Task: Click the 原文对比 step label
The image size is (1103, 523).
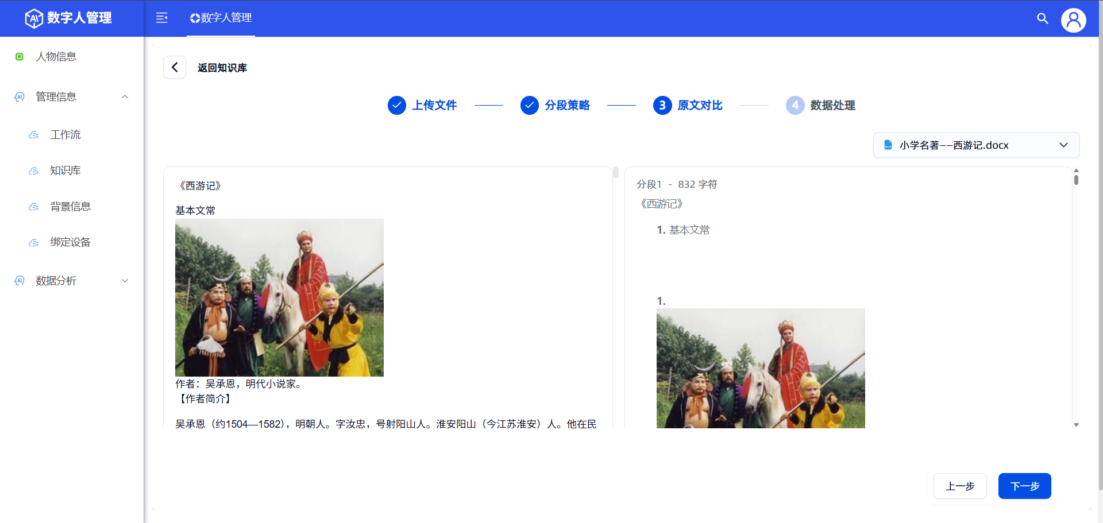Action: click(700, 106)
